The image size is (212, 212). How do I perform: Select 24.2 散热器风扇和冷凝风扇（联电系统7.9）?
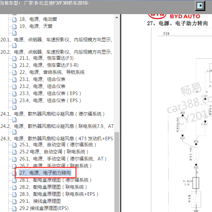57,126
